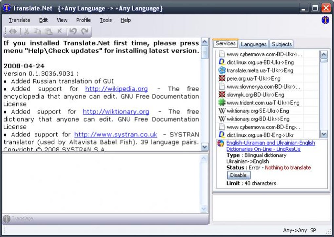Click the Translate toolbar icon
The image size is (334, 237).
pos(13,31)
